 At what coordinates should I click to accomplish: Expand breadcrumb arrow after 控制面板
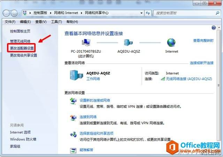(51, 13)
